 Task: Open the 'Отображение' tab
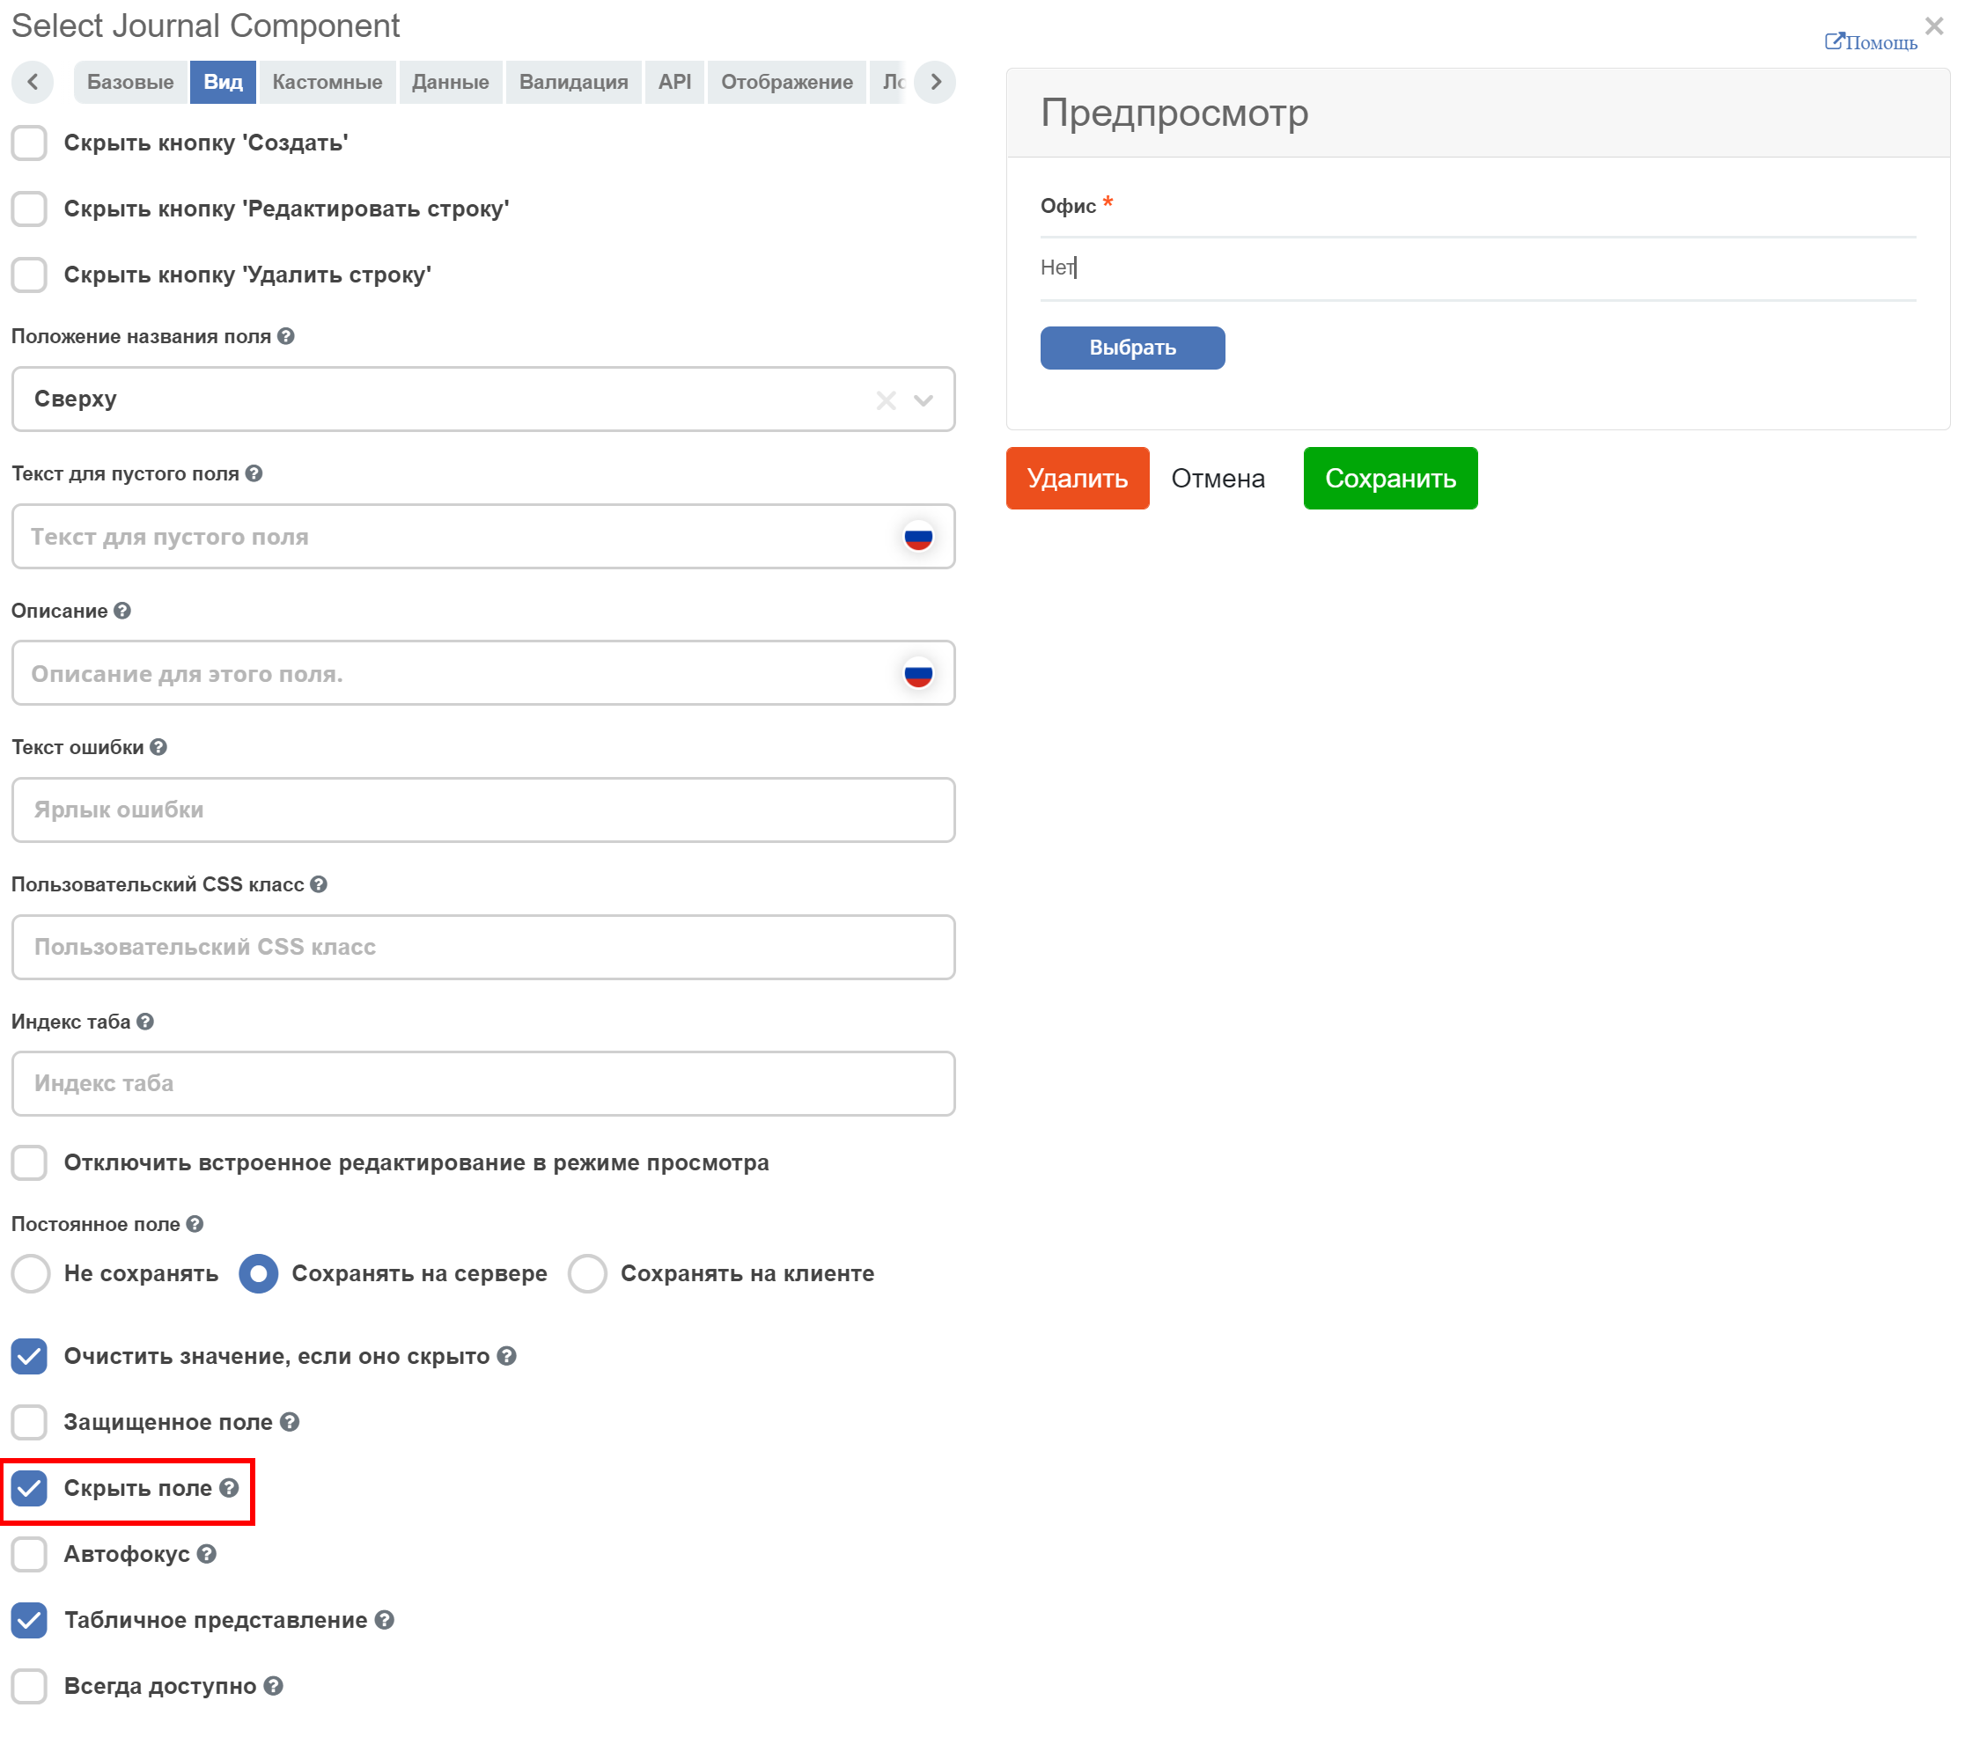(787, 82)
